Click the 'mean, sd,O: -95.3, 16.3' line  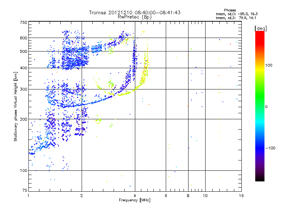[236, 14]
